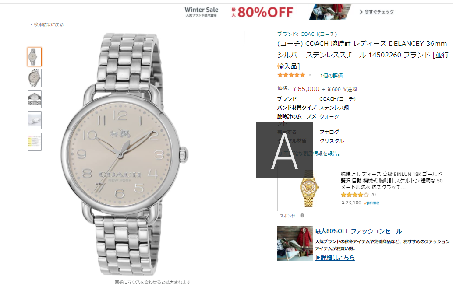
Task: Click the 最大80%OFF ファッションセール link
Action: point(358,231)
